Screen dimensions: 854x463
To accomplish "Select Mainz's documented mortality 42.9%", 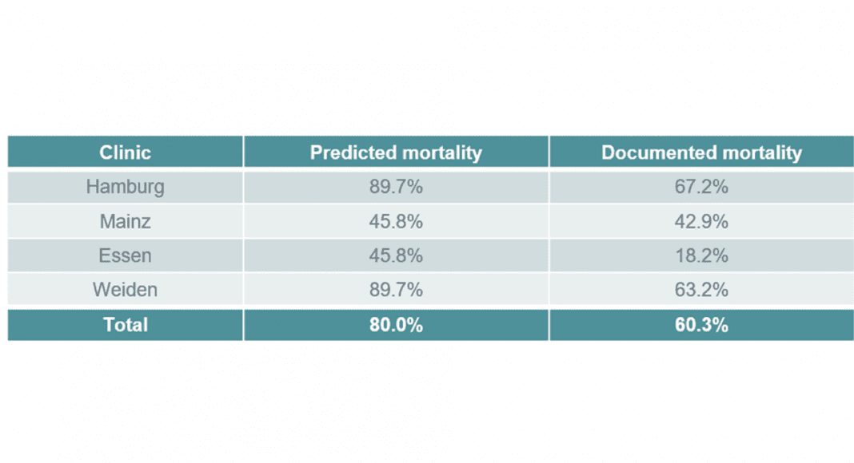I will (x=701, y=221).
